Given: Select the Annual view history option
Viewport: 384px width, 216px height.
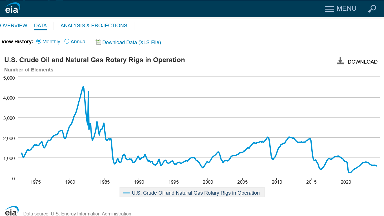Looking at the screenshot, I should pos(67,41).
